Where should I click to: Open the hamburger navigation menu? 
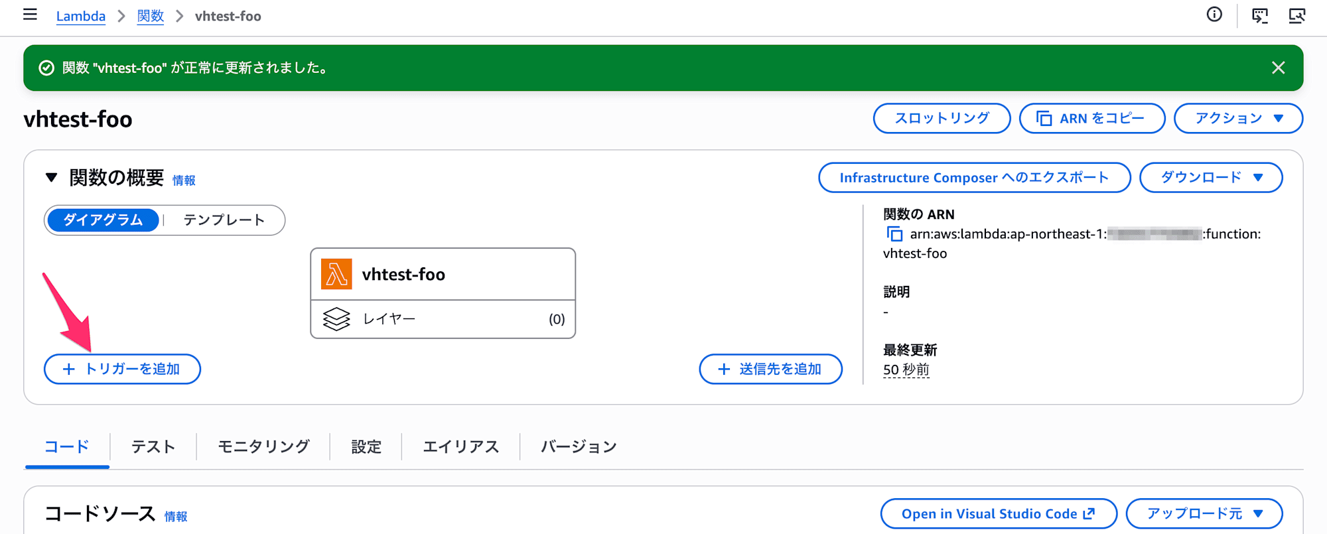30,15
